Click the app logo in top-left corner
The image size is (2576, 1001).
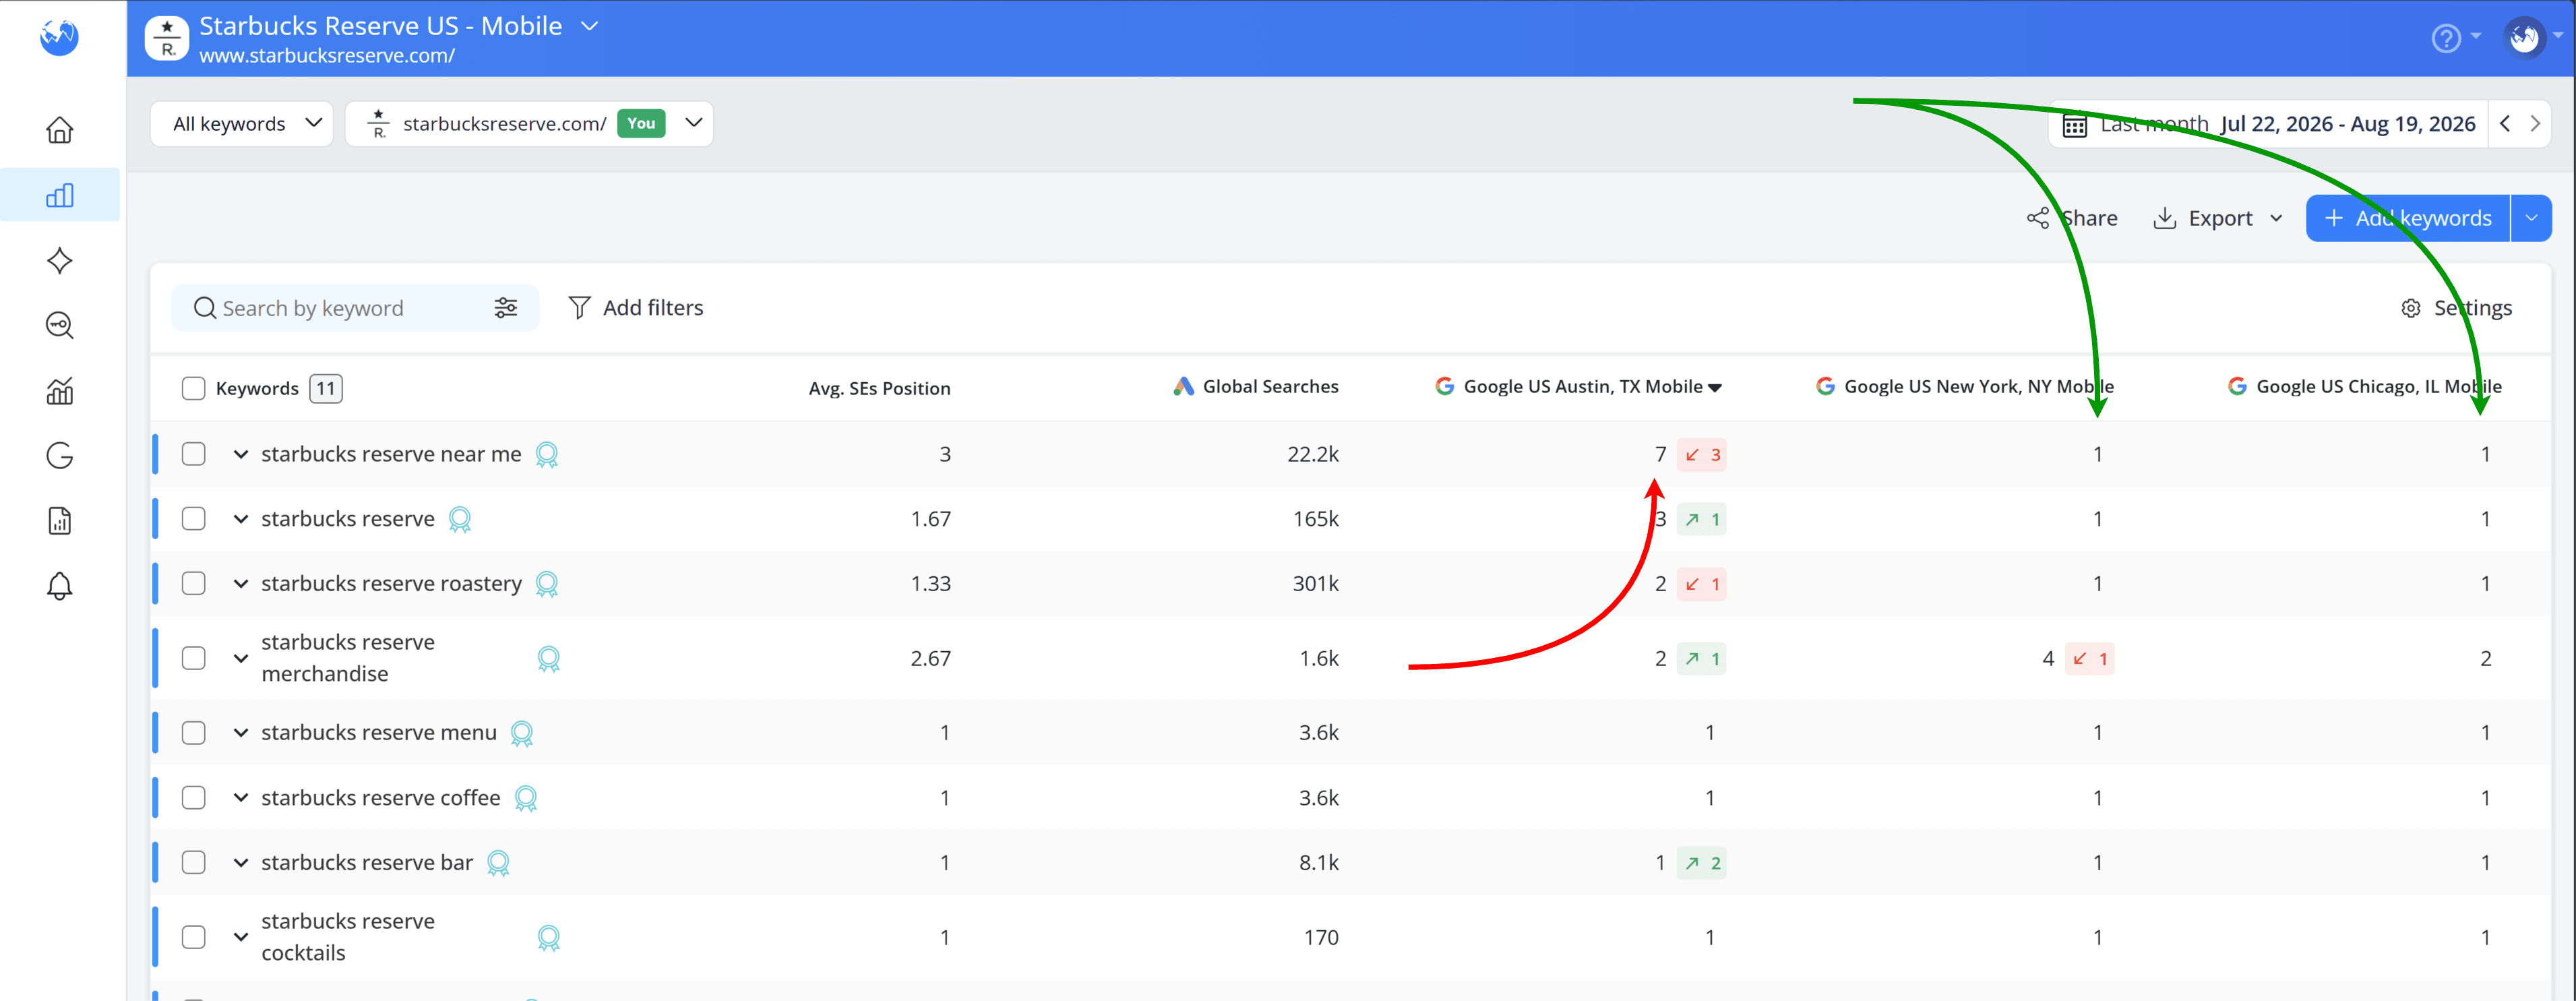[x=59, y=37]
